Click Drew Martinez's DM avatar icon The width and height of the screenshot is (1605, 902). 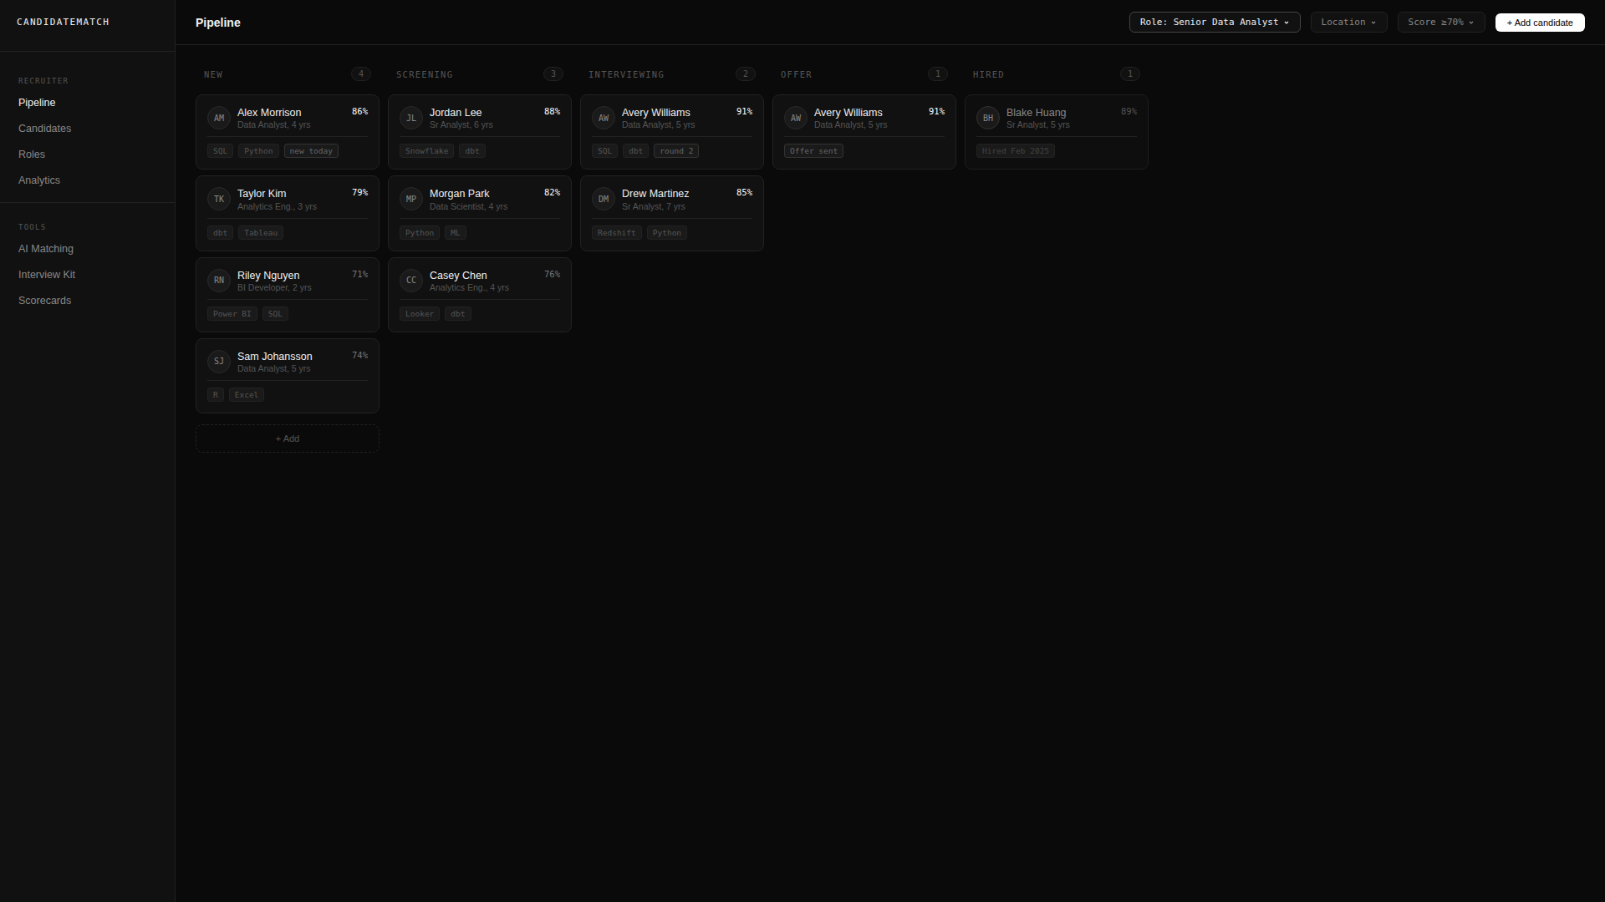click(x=603, y=199)
